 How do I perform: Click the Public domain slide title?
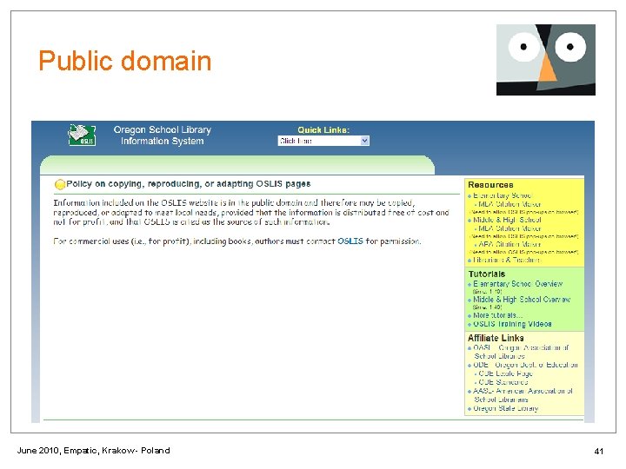pos(125,61)
